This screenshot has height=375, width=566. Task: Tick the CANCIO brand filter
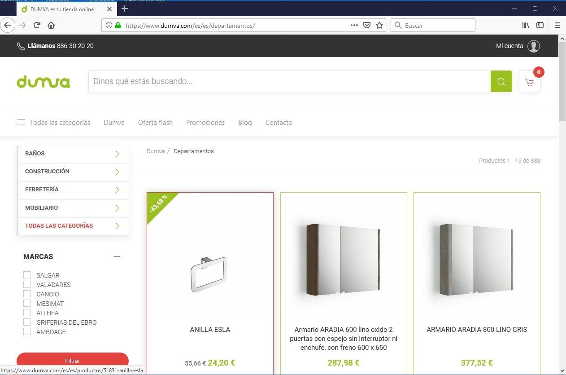[x=27, y=294]
